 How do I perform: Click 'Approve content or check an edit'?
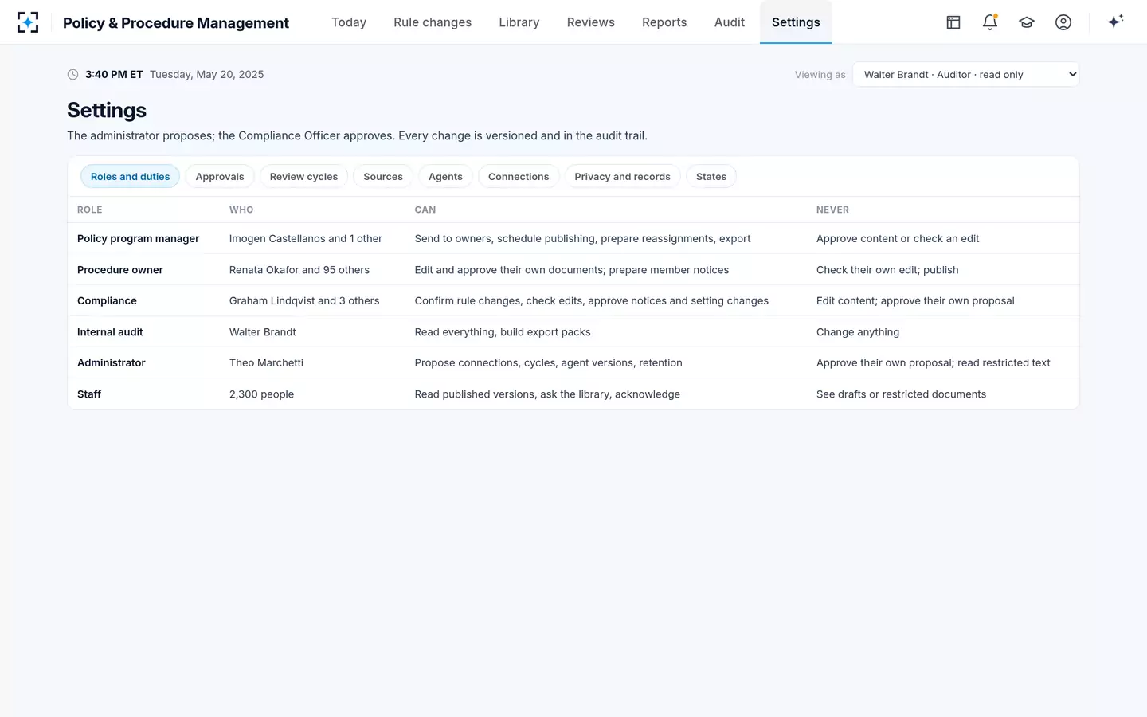[x=898, y=238]
